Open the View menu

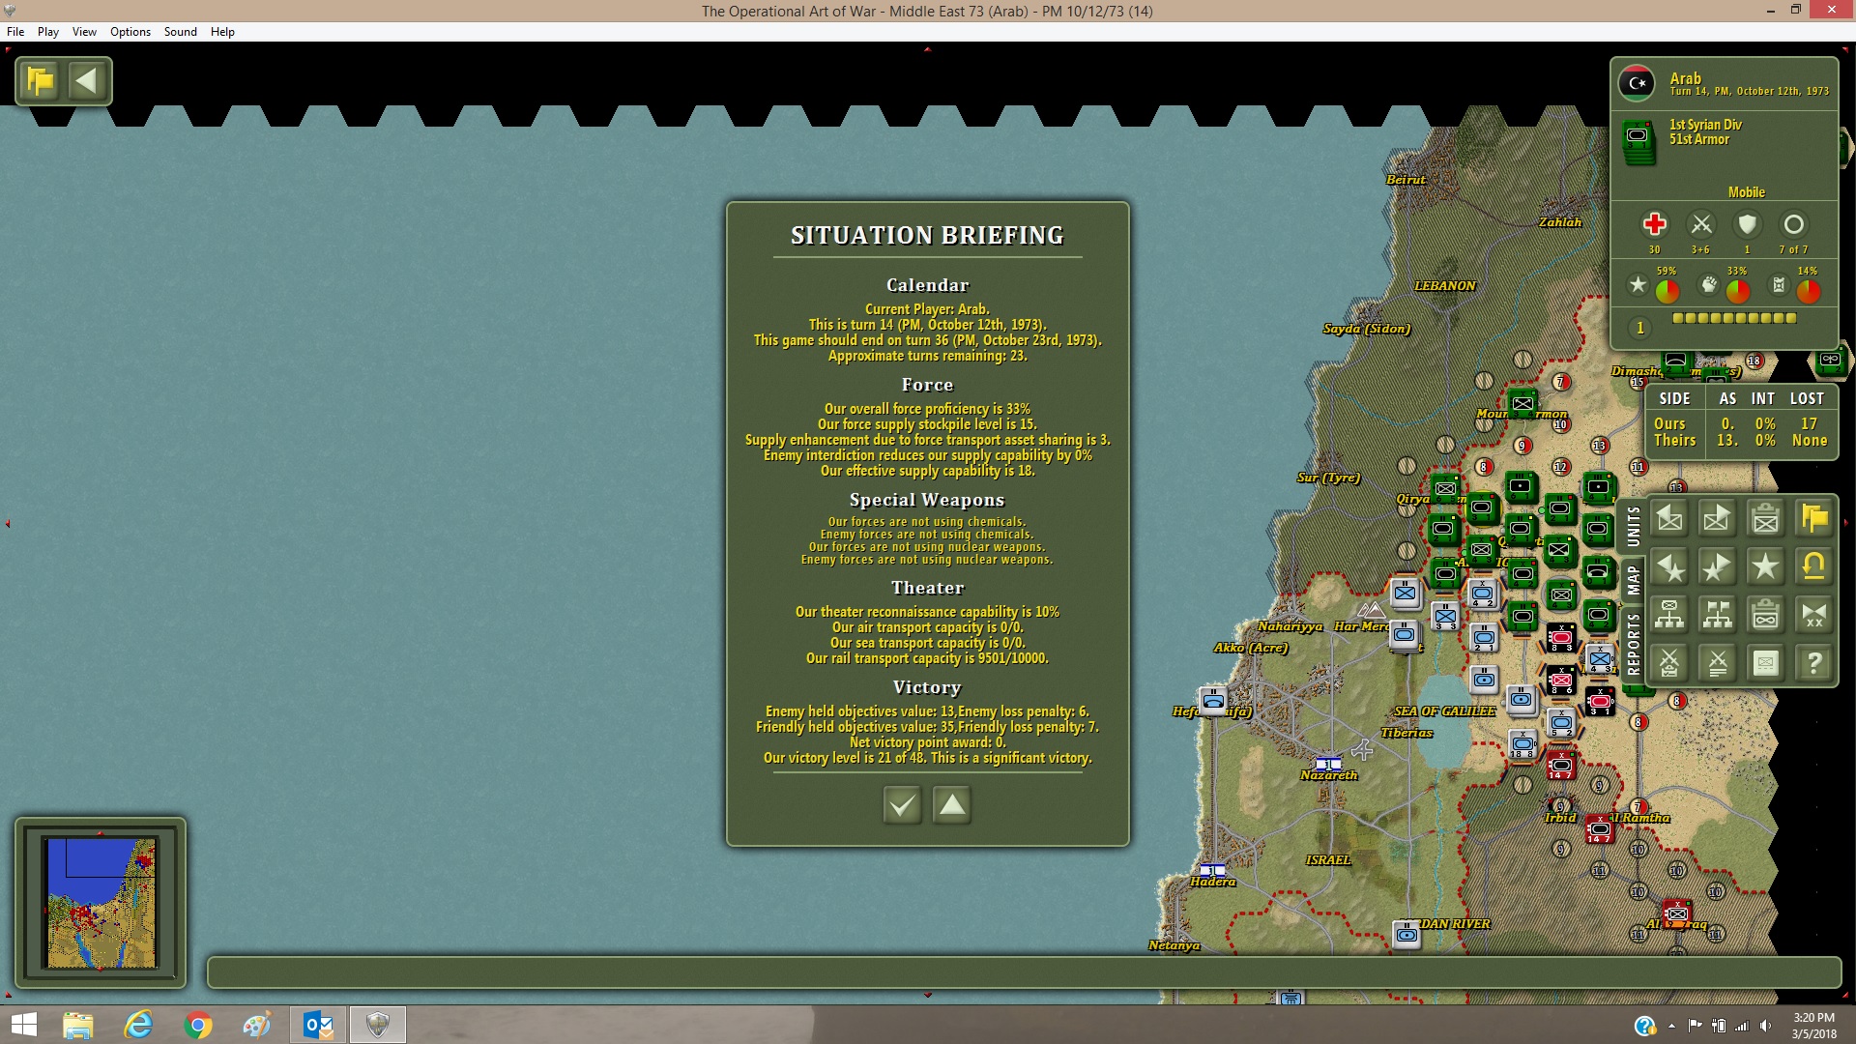point(84,32)
